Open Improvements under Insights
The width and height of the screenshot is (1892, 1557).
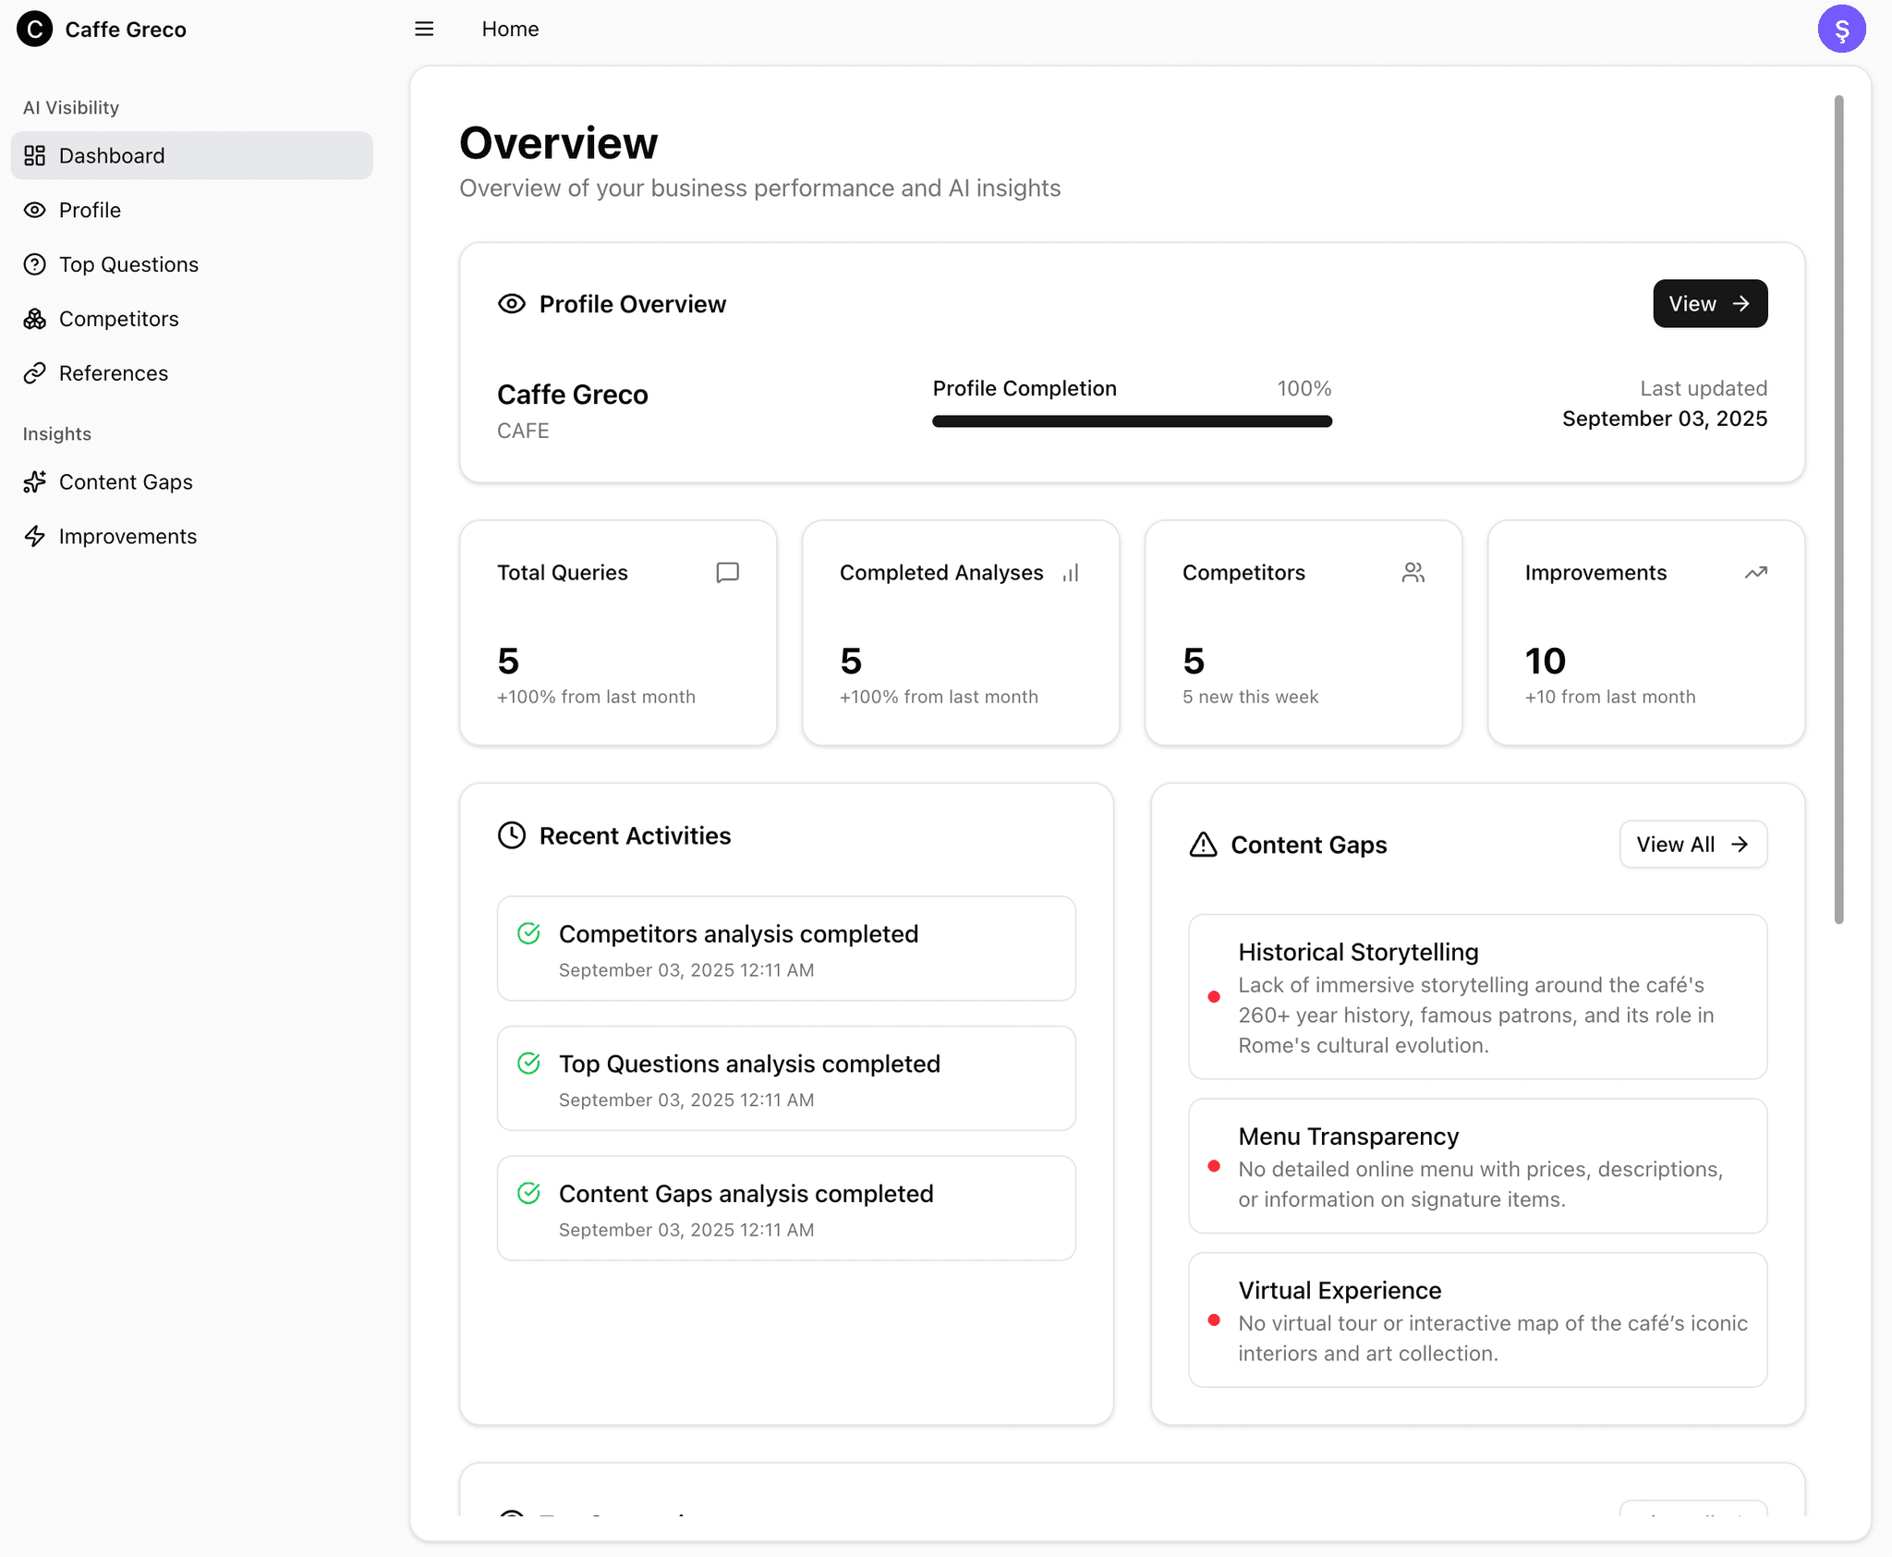coord(127,537)
